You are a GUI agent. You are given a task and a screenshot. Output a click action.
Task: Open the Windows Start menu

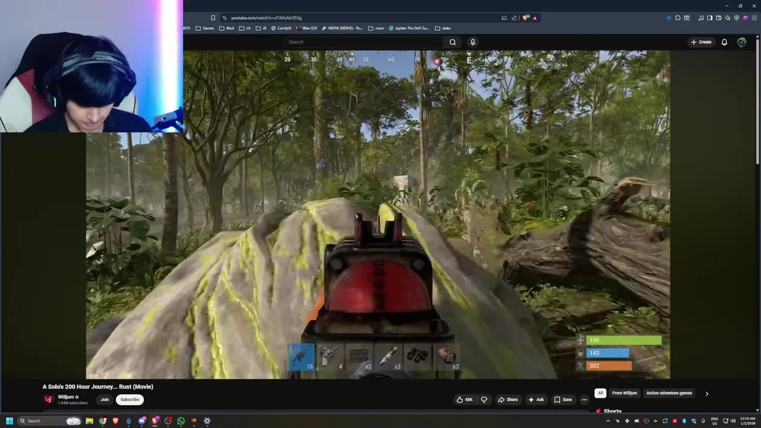(x=10, y=421)
